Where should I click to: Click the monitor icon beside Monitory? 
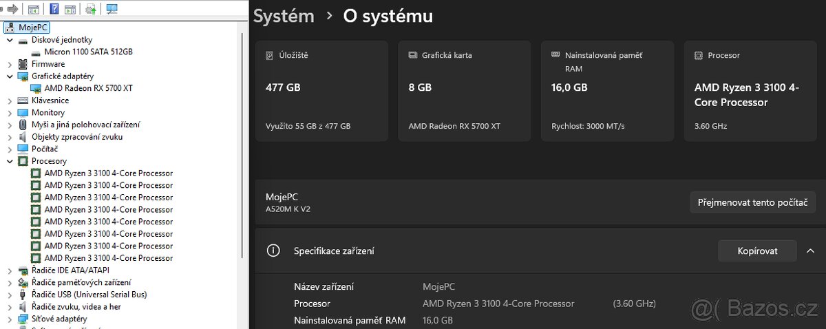tap(23, 112)
